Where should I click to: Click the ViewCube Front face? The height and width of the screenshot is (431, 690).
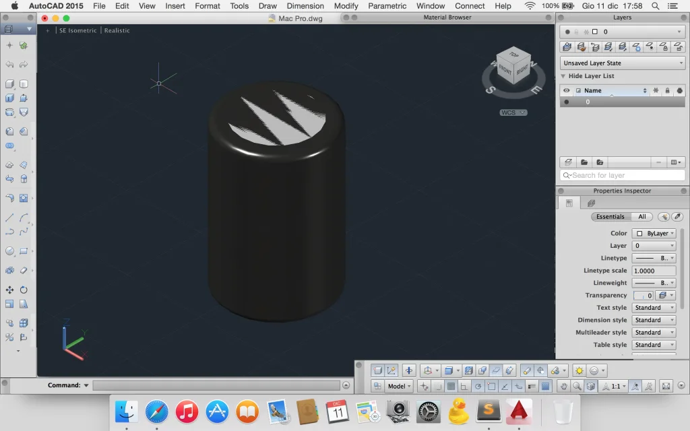click(x=505, y=70)
